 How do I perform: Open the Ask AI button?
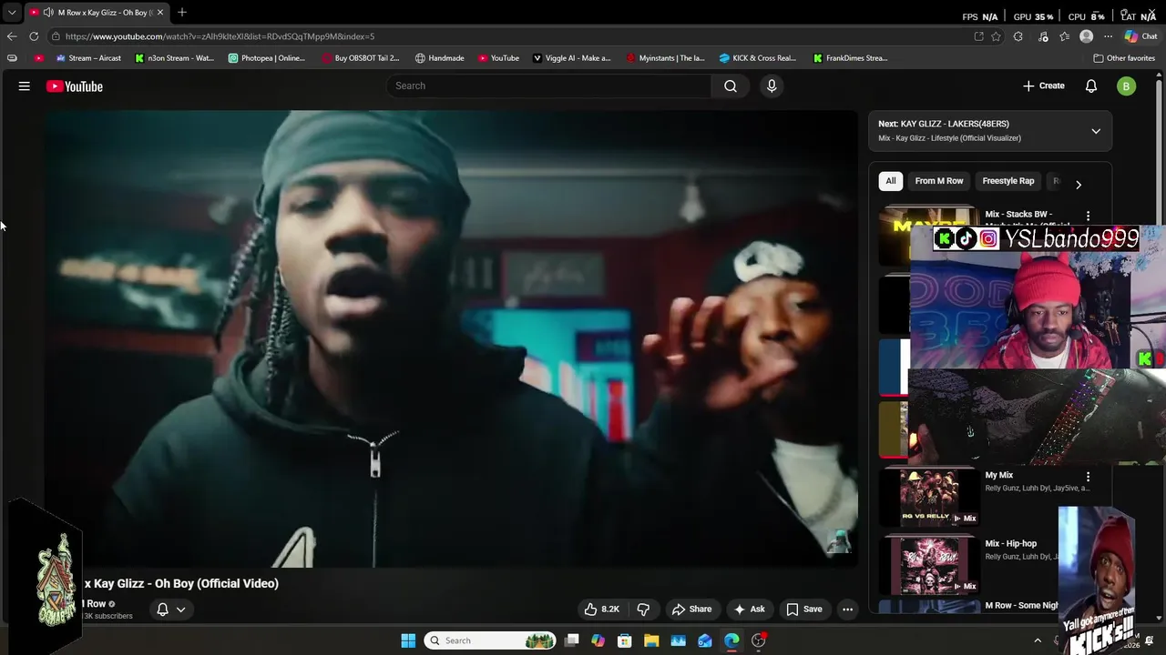pyautogui.click(x=750, y=610)
